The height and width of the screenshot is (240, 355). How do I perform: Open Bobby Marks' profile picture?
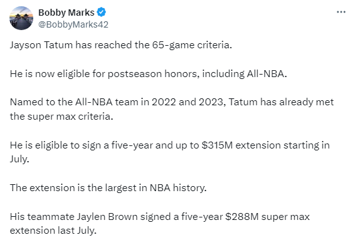pyautogui.click(x=21, y=18)
